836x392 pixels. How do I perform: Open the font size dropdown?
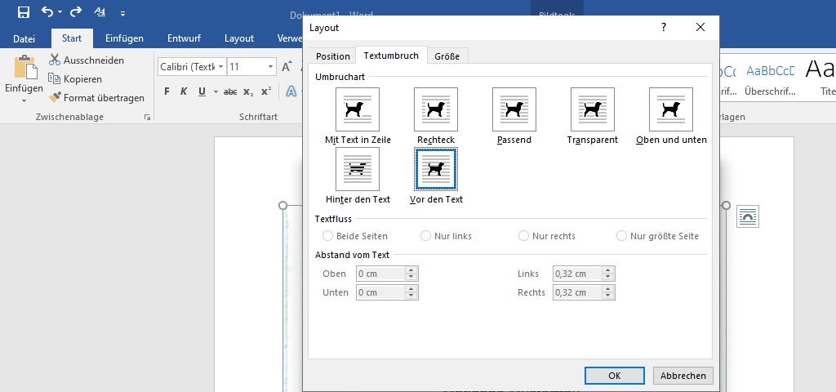pos(271,67)
